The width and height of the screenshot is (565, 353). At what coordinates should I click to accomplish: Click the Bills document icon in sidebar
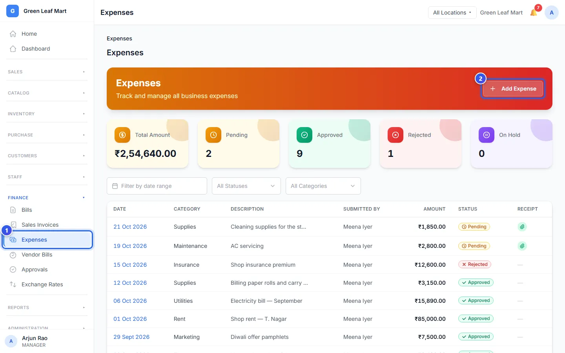pos(13,210)
